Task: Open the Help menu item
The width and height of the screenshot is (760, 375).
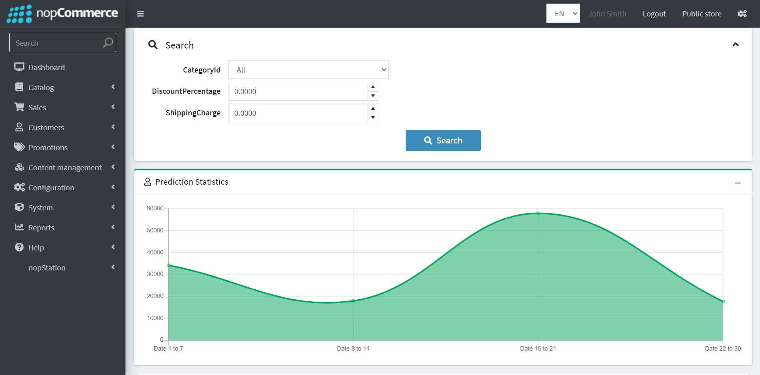Action: [63, 248]
